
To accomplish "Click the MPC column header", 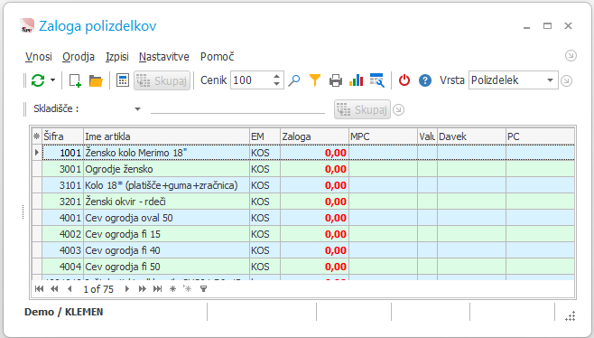I will click(383, 136).
